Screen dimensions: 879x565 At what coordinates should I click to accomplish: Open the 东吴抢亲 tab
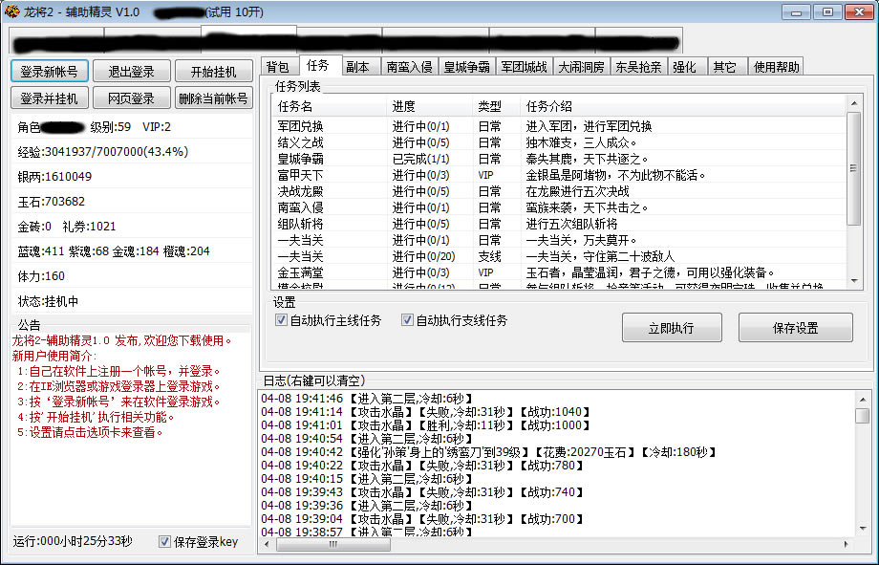coord(638,67)
